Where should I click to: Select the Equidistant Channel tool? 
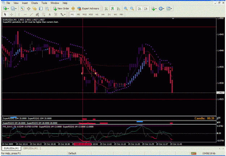pos(37,14)
